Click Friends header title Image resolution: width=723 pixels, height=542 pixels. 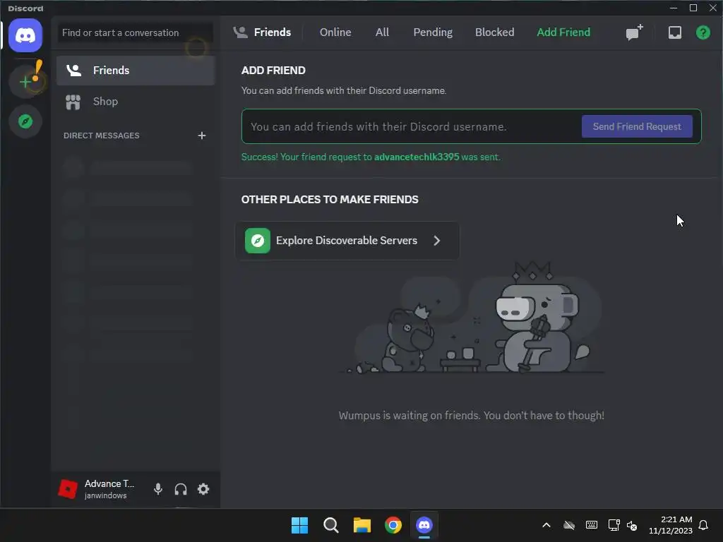tap(272, 32)
